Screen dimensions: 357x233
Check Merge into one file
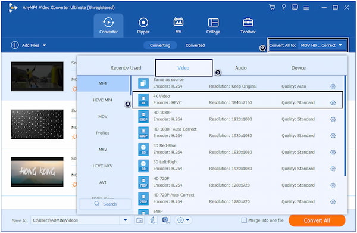244,220
